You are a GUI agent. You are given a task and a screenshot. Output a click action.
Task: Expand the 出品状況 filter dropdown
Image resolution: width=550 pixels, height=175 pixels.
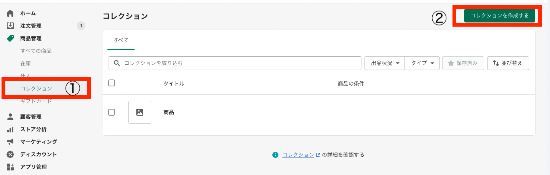pyautogui.click(x=385, y=63)
